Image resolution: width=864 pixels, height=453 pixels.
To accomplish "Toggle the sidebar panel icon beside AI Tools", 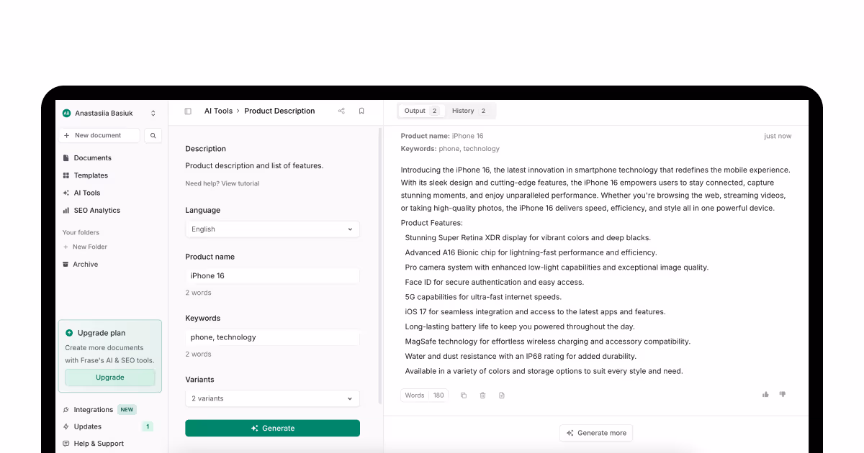I will point(188,111).
